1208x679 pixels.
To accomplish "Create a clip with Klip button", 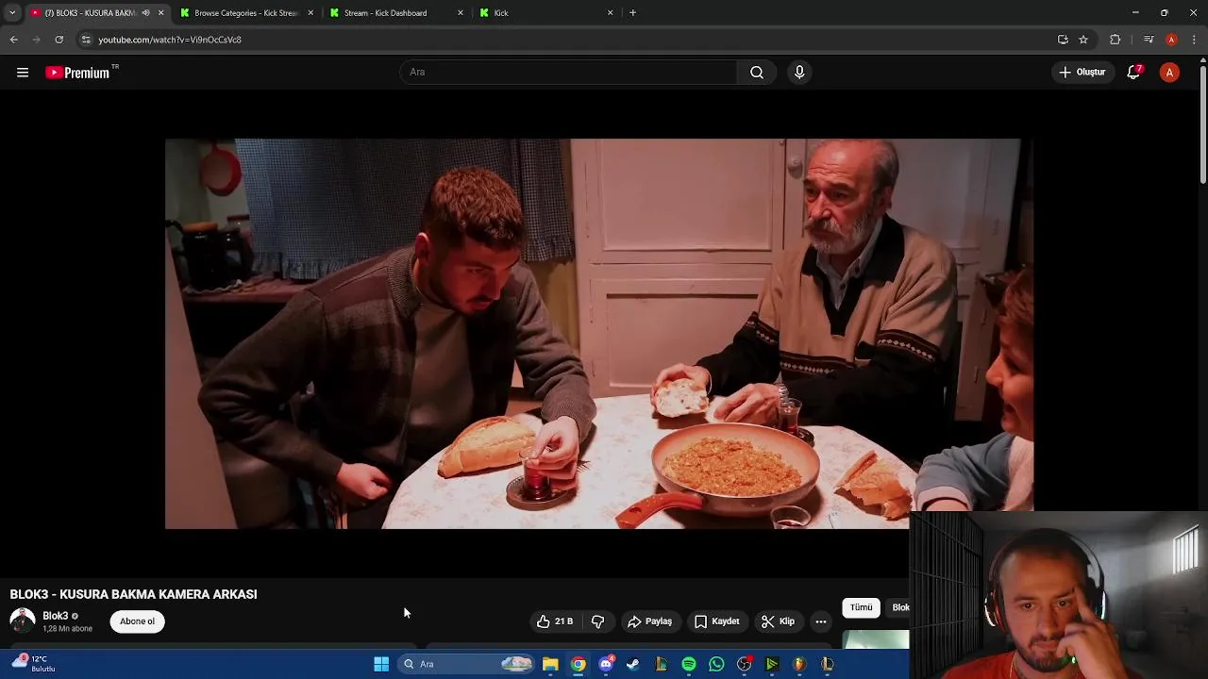I will [778, 621].
